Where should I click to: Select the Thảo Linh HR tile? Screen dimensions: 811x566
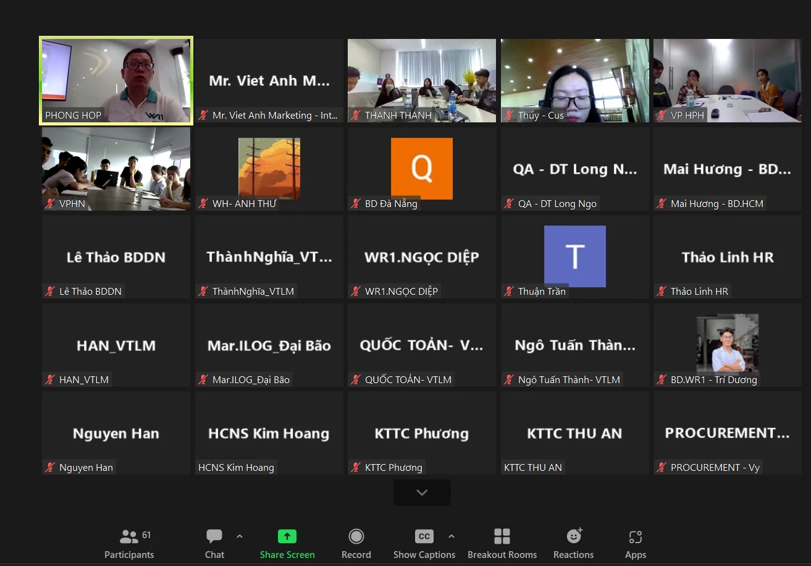728,257
